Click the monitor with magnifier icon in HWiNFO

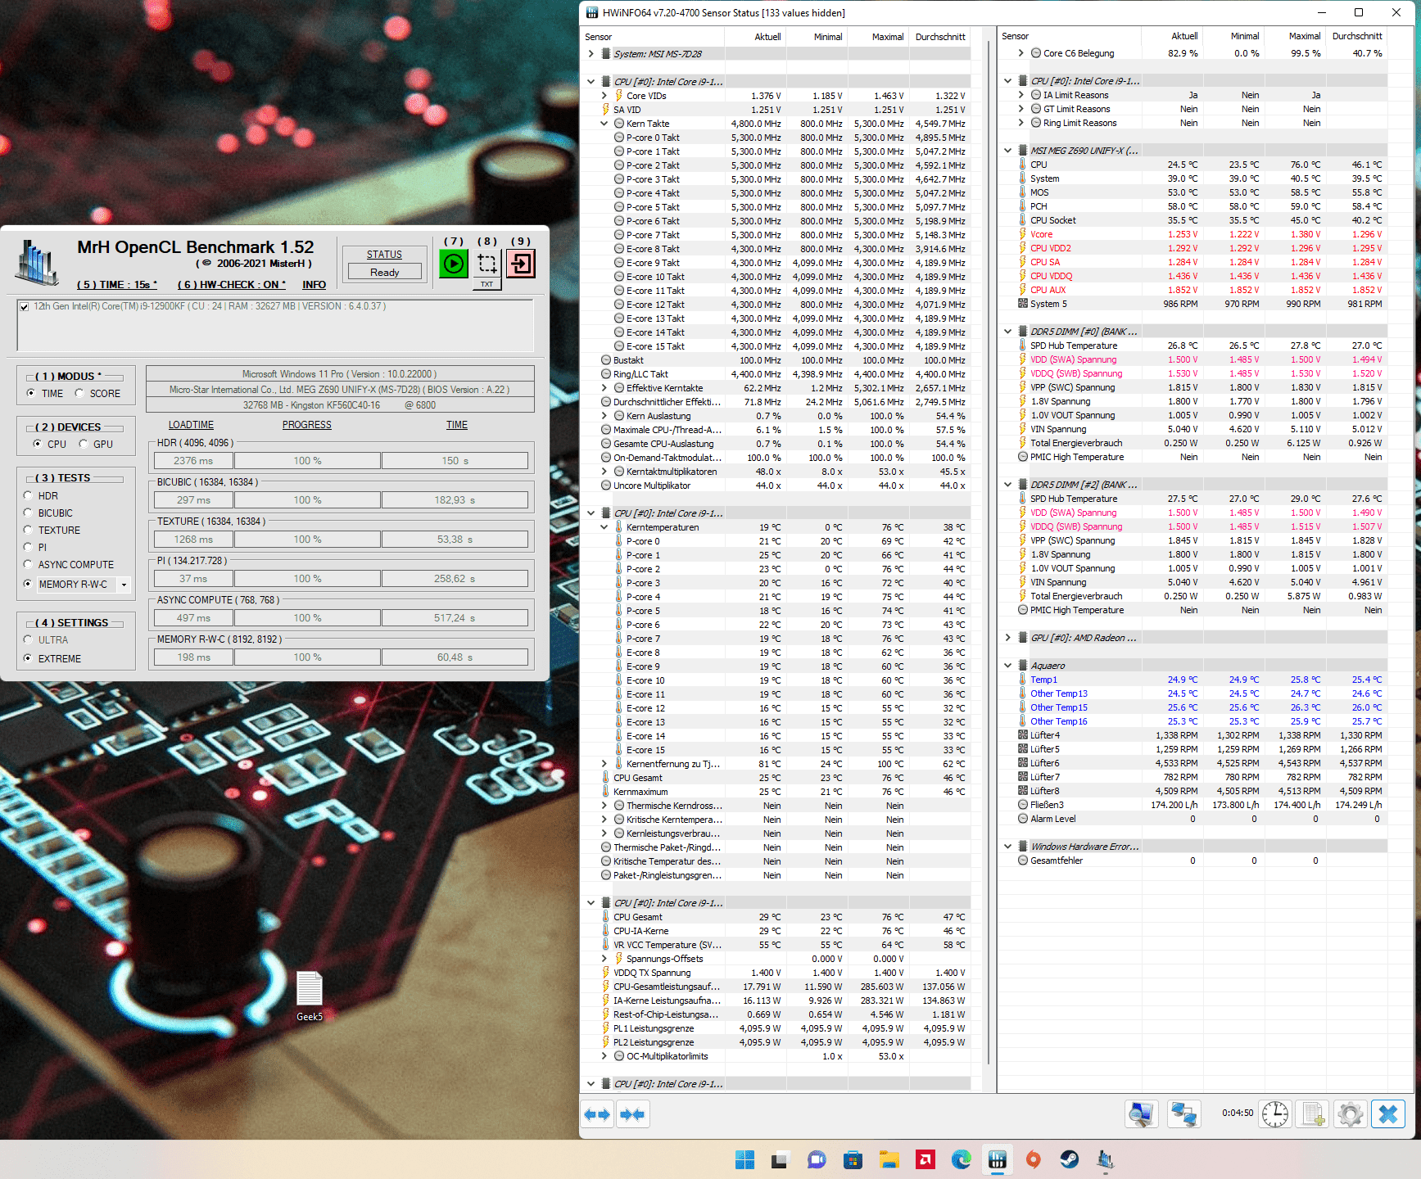click(x=1141, y=1114)
